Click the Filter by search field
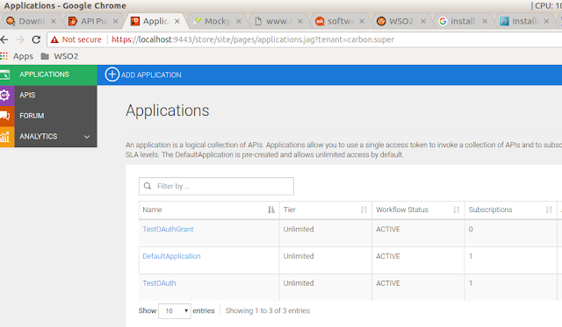Screen dimensions: 562x327 coord(217,187)
